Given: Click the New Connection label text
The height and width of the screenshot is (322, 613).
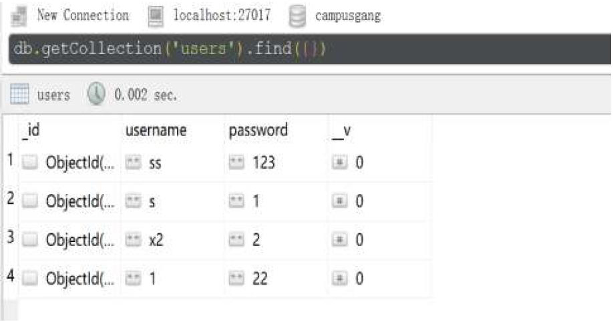Looking at the screenshot, I should (x=83, y=15).
